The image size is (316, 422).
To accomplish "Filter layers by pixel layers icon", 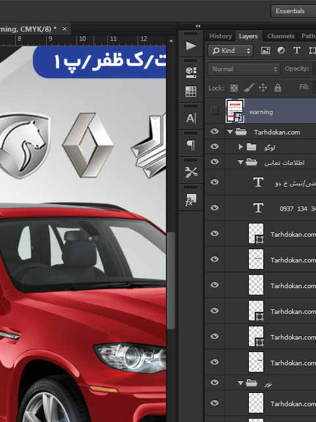I will [x=265, y=50].
